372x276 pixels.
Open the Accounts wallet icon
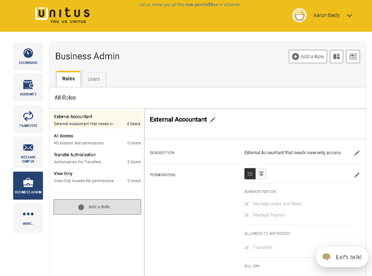28,85
